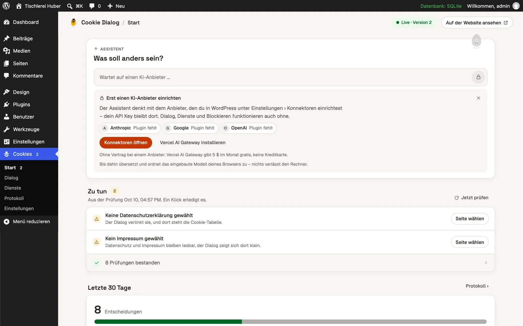Follow the Protokoll › link
The width and height of the screenshot is (523, 326).
tap(477, 286)
